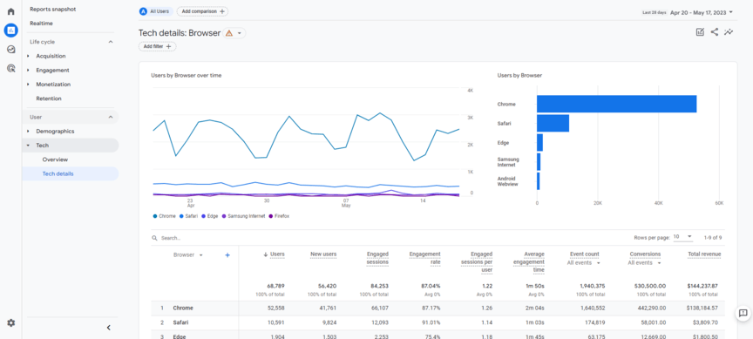Open the Realtime report
Screen dimensions: 753x339
coord(41,23)
